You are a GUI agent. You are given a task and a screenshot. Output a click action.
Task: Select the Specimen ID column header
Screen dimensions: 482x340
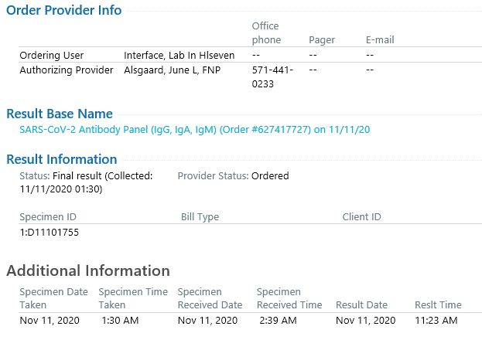[48, 217]
